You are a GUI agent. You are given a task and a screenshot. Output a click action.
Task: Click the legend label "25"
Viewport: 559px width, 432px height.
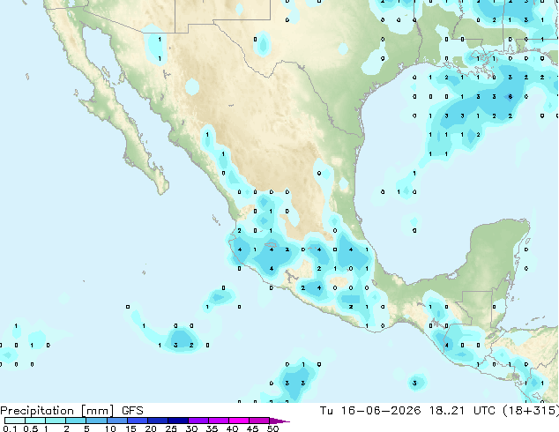pos(171,428)
